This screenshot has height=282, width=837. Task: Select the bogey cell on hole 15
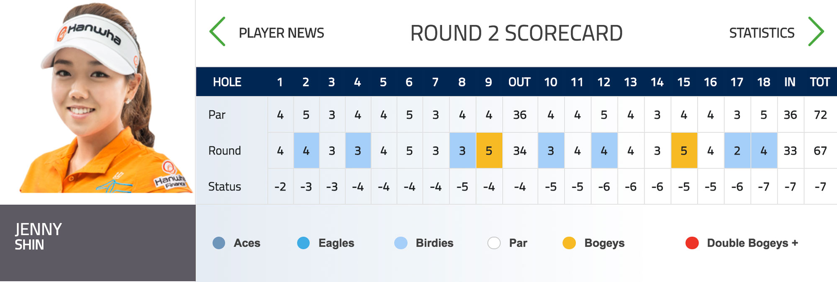click(x=684, y=150)
